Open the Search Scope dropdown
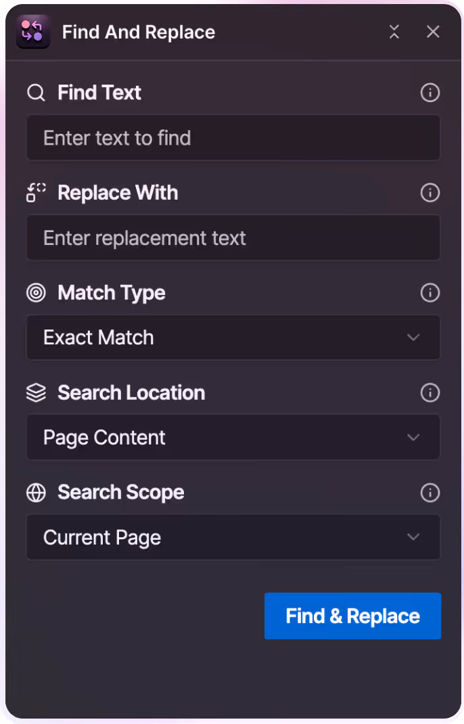Image resolution: width=464 pixels, height=724 pixels. tap(413, 537)
